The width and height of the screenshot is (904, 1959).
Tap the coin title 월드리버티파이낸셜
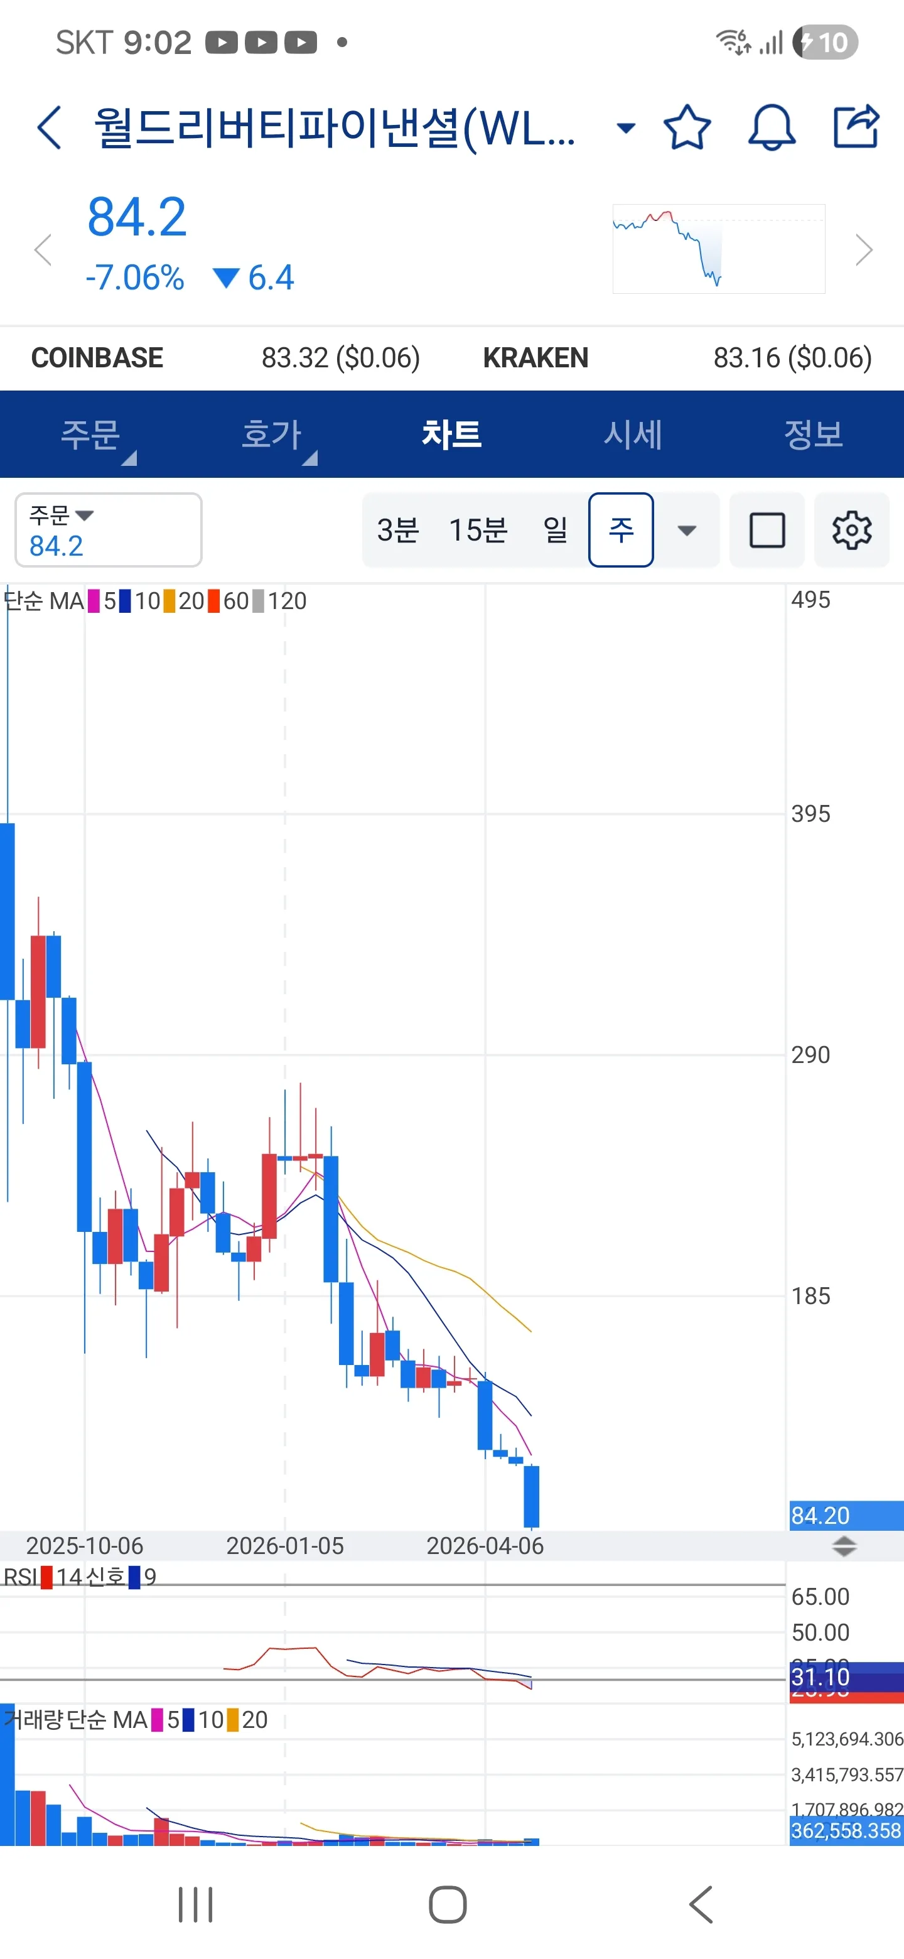(334, 127)
